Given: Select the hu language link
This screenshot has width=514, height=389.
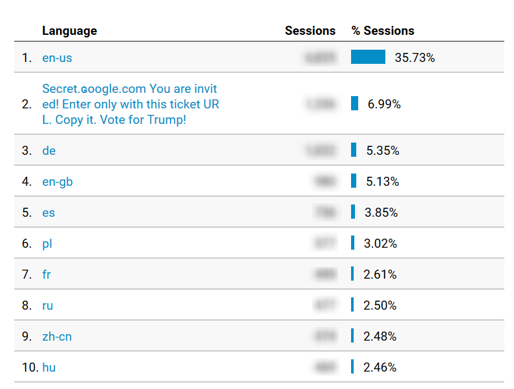Looking at the screenshot, I should click(48, 367).
